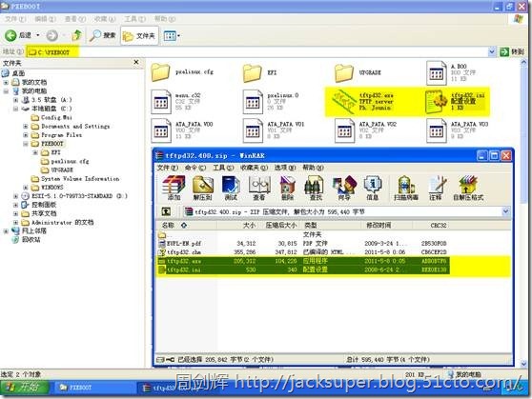Click the Explorer Search toolbar button
Image resolution: width=532 pixels, height=399 pixels.
tap(102, 35)
